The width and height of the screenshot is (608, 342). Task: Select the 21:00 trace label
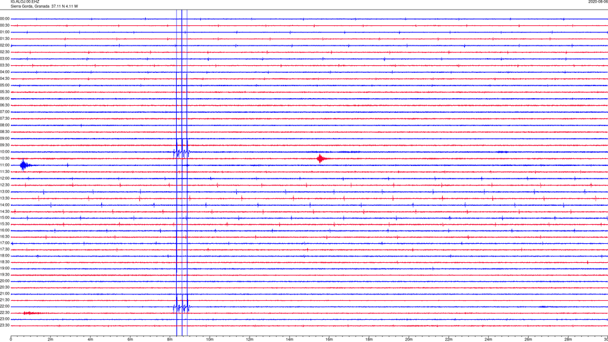pyautogui.click(x=4, y=293)
